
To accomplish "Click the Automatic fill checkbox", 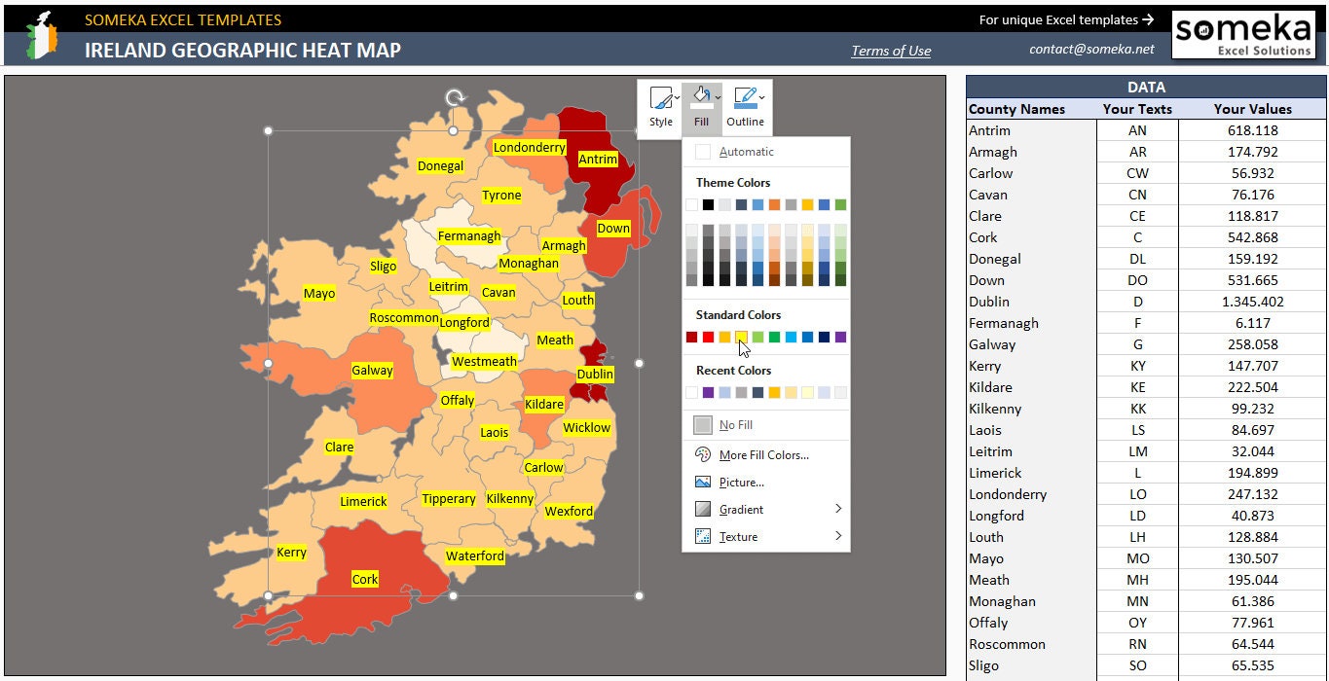I will [701, 152].
